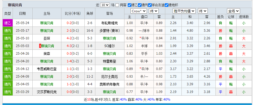Image resolution: width=253 pixels, height=105 pixels.
Task: Click the 0-0(0-0) score link
Action: 73,92
